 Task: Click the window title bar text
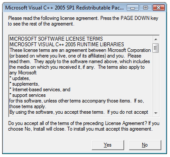64,8
